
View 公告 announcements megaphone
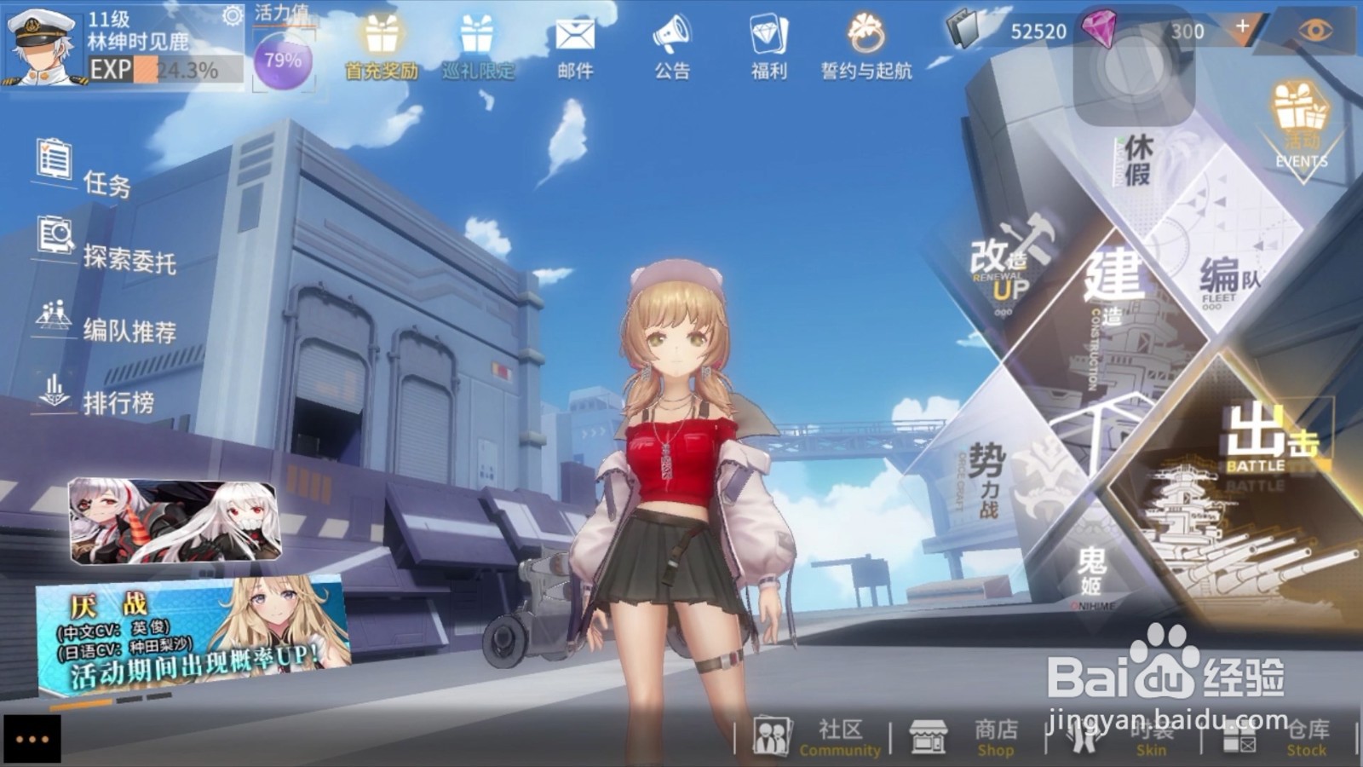click(672, 49)
